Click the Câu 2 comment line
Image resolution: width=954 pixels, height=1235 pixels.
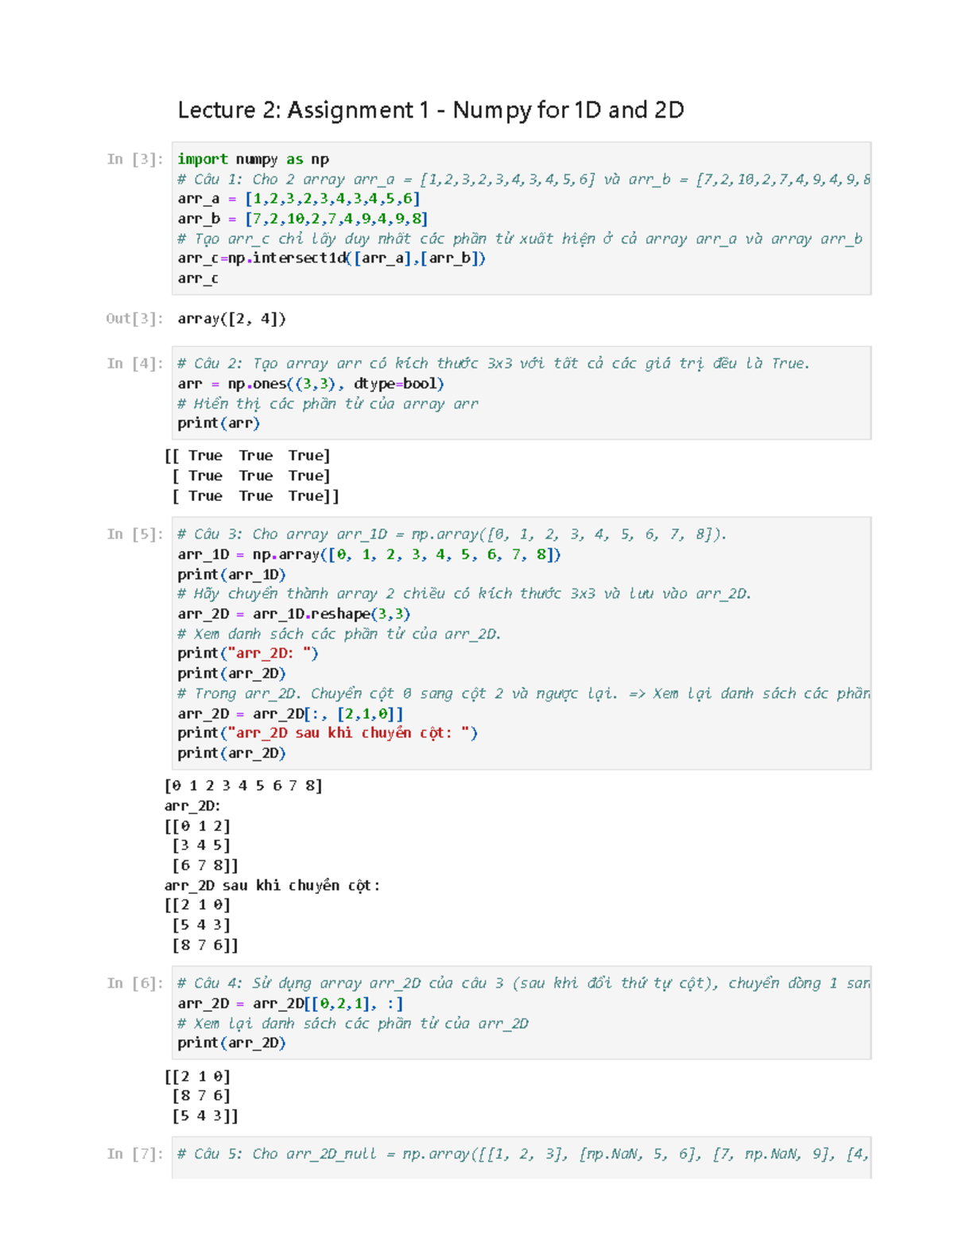(x=493, y=363)
